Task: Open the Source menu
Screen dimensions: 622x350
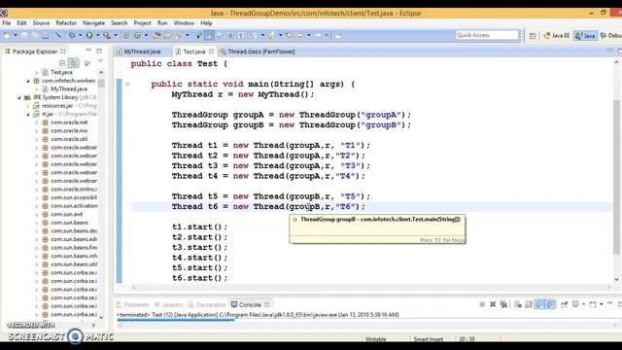Action: [41, 23]
